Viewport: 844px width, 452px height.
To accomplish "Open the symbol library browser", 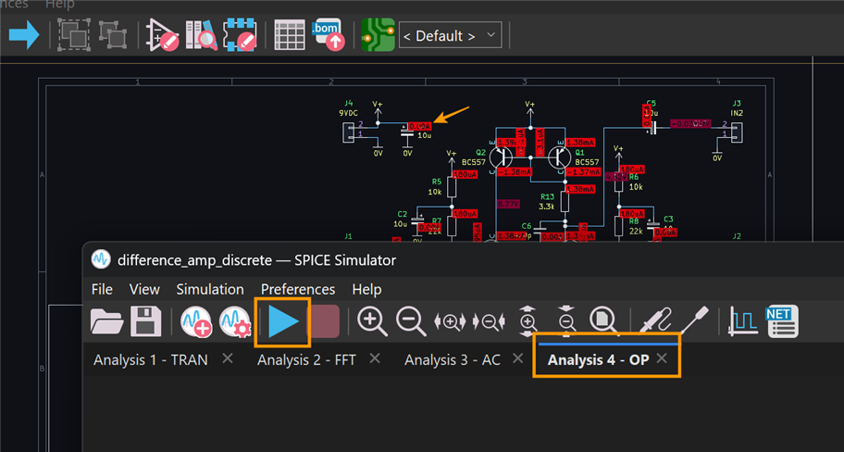I will [201, 35].
